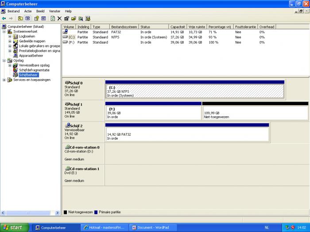Viewport: 310px width, 232px height.
Task: Select the FAT32 volume row icon
Action: pos(66,31)
